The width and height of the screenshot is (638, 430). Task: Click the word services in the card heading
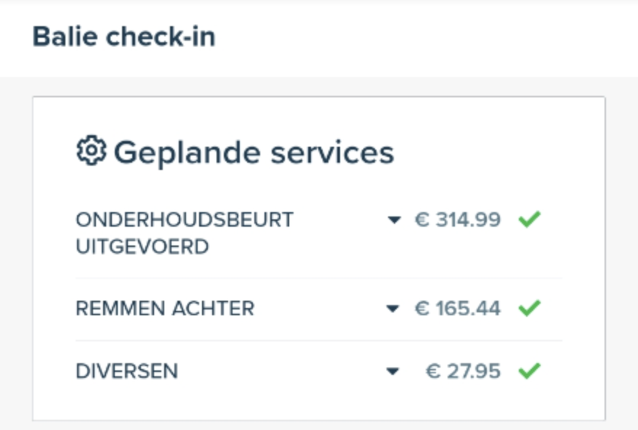click(x=332, y=153)
